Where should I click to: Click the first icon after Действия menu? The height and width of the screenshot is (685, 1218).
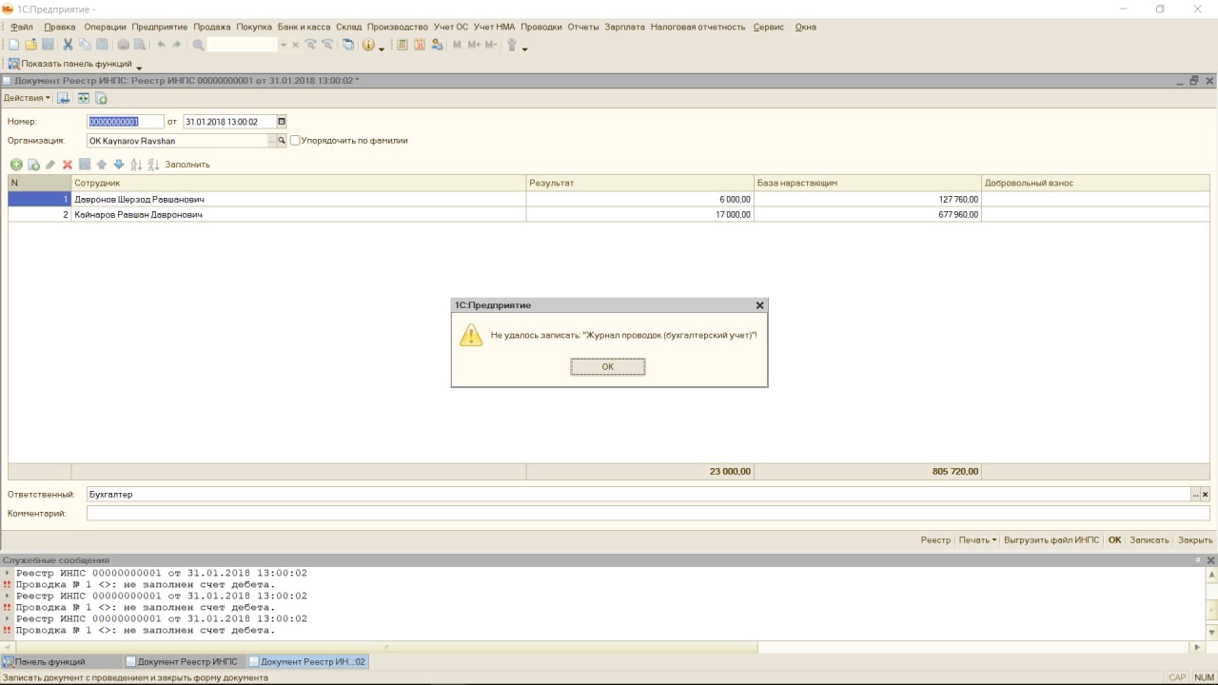64,98
